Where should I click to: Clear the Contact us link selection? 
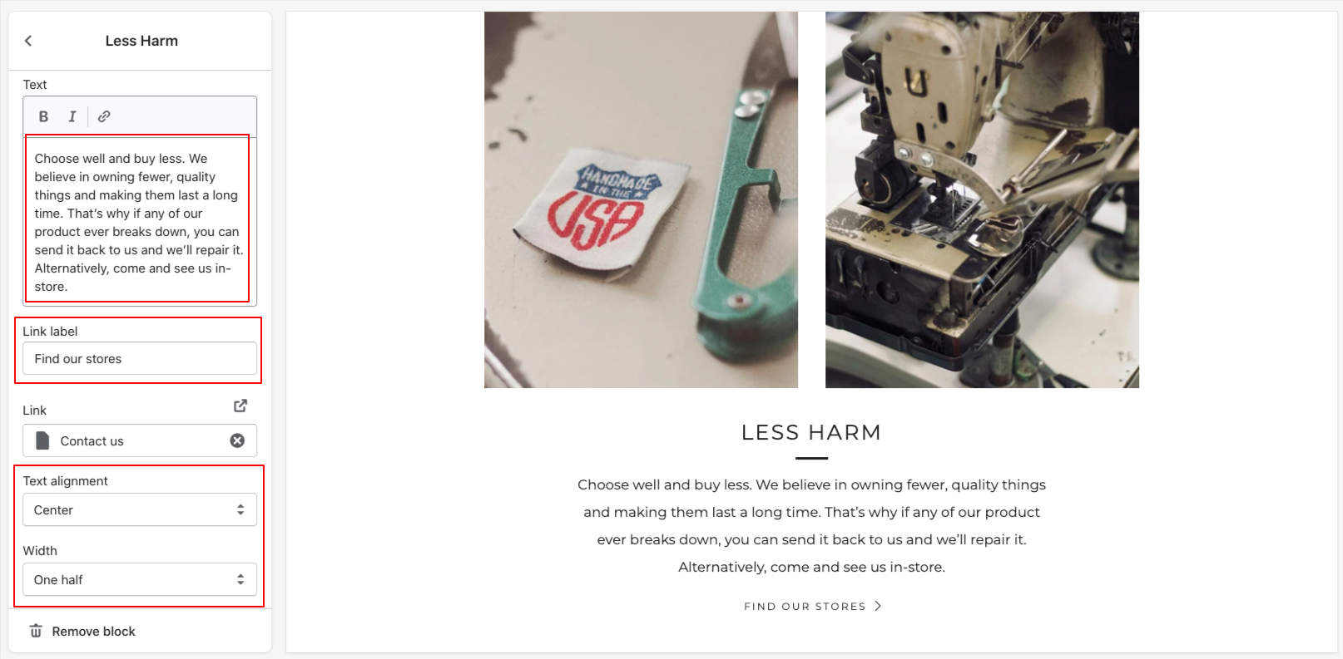click(237, 440)
